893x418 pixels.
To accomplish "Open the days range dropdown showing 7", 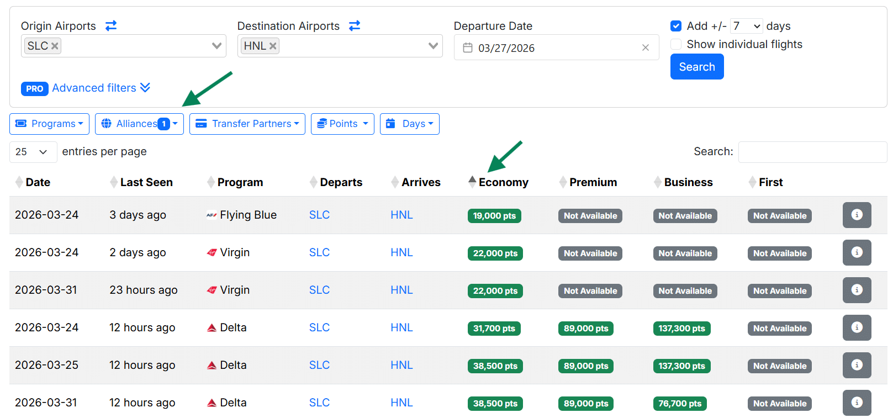I will 747,26.
